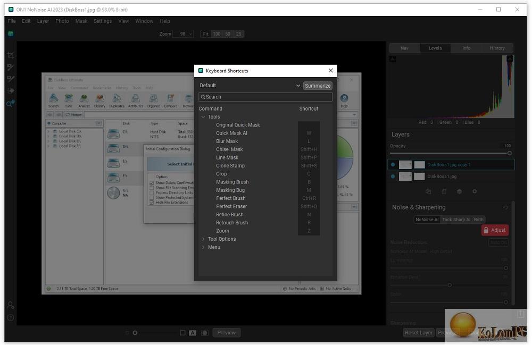The width and height of the screenshot is (532, 345).
Task: Click the mask view circle icon
Action: pos(205,333)
